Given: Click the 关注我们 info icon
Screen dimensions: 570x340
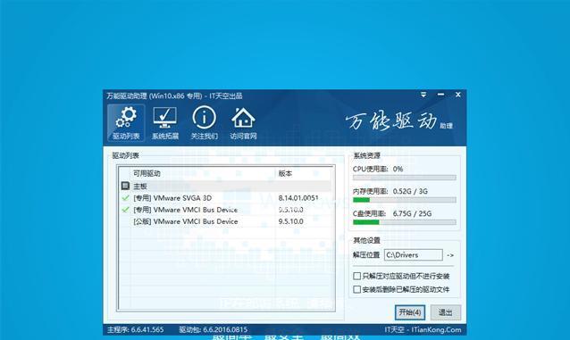Looking at the screenshot, I should (205, 123).
